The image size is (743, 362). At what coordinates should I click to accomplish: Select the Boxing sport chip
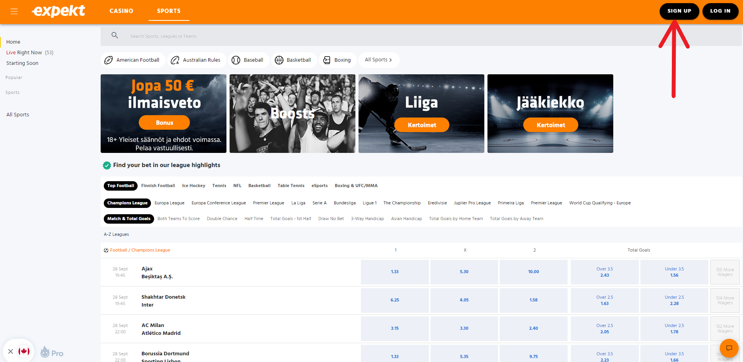tap(338, 60)
